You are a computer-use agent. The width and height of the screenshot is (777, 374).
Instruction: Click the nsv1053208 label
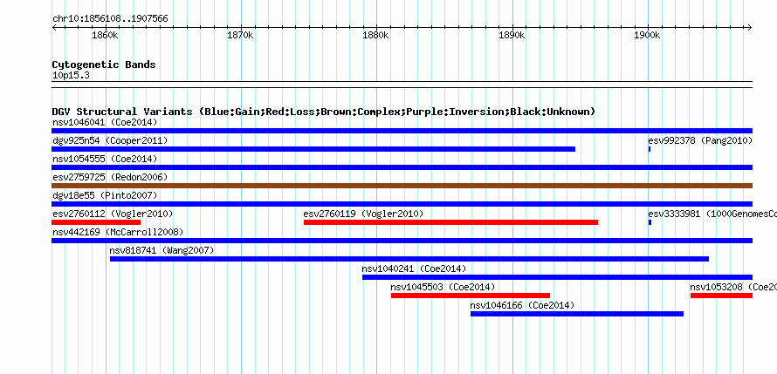[733, 287]
